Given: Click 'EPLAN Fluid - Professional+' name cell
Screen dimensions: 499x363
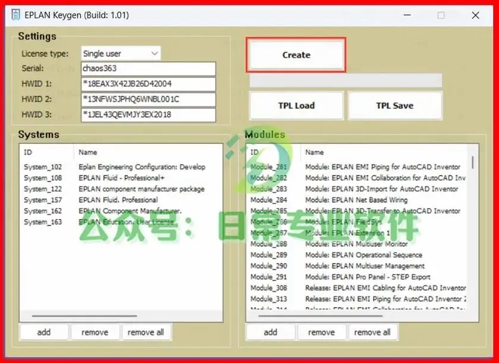Looking at the screenshot, I should [122, 178].
